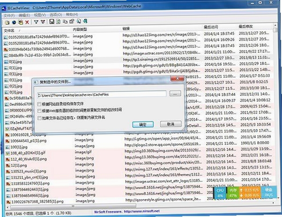Check copy as new filename if exists option

coord(39,118)
